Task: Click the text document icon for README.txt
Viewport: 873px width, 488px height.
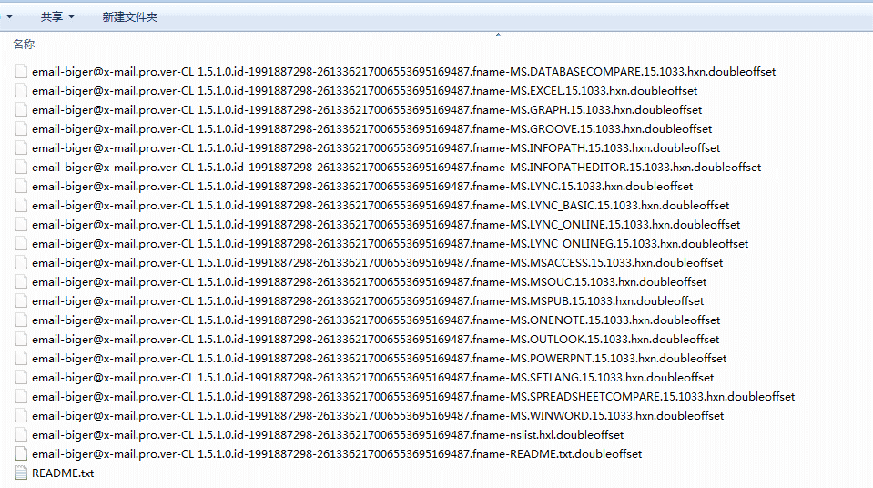Action: tap(21, 473)
